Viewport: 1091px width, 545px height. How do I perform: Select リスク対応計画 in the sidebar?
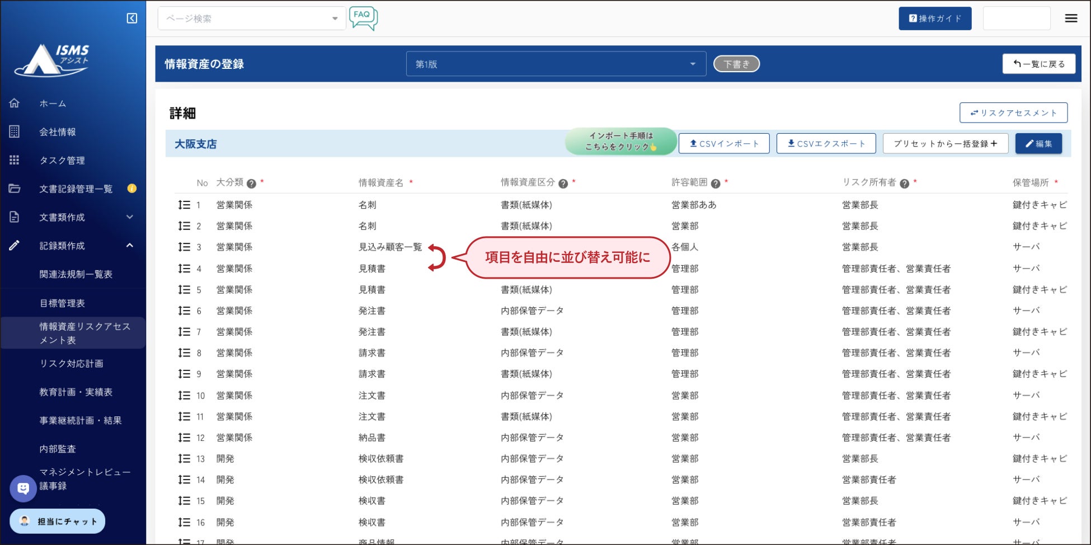tap(71, 364)
